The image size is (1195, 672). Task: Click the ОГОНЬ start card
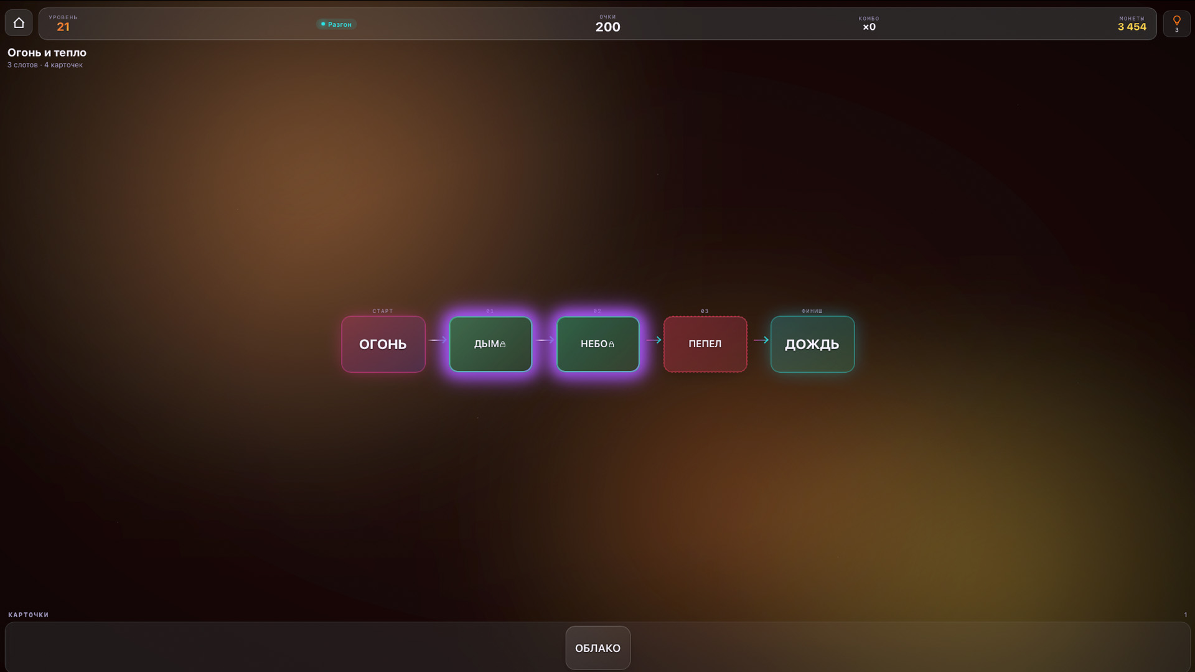383,344
